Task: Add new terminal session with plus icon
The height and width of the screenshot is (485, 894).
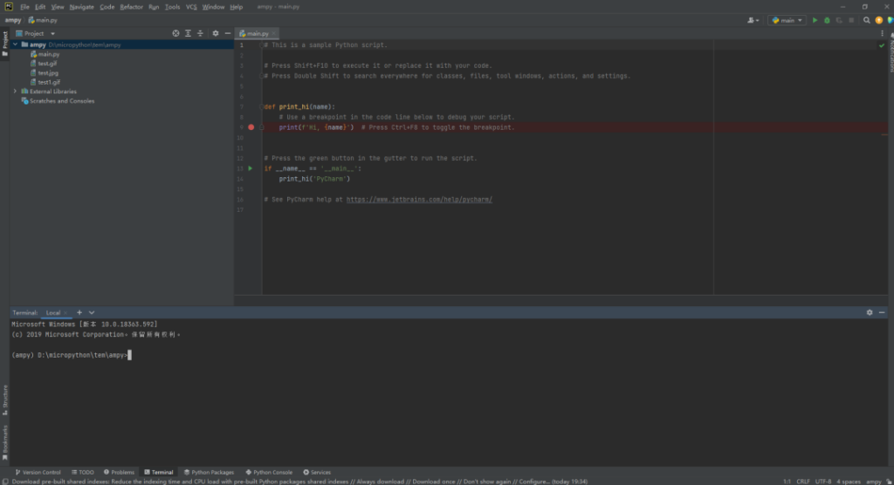Action: click(x=79, y=312)
